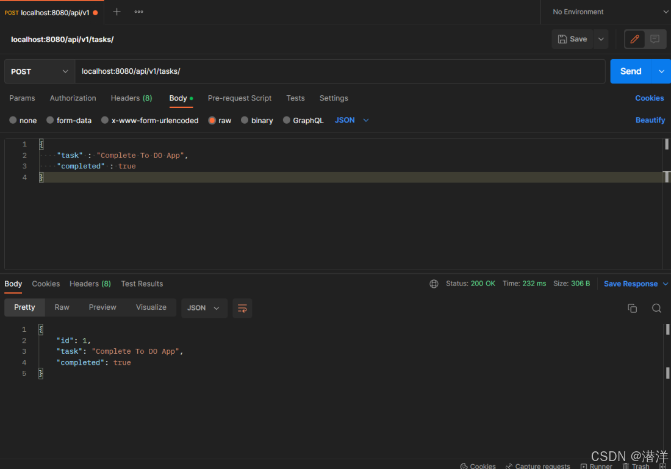671x469 pixels.
Task: Open the request Body tab
Action: coord(181,98)
